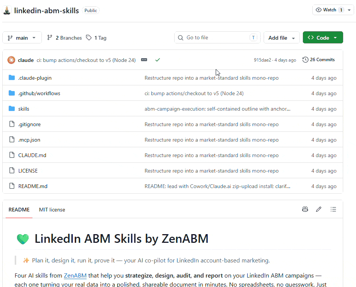Click the green CI check mark
This screenshot has height=287, width=356.
158,60
